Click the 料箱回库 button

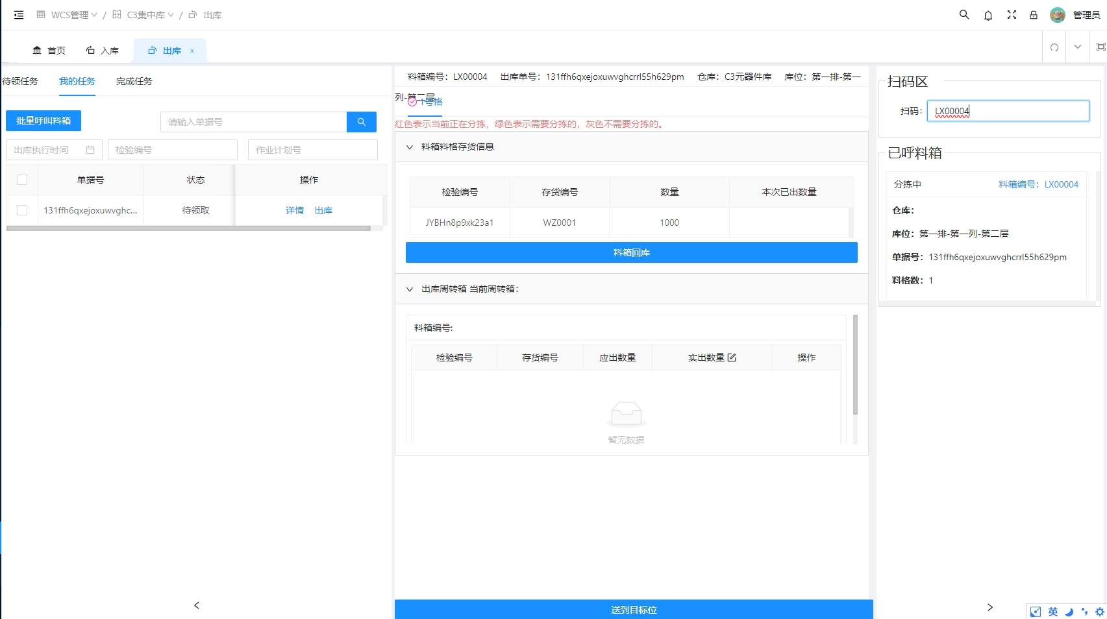(x=632, y=252)
